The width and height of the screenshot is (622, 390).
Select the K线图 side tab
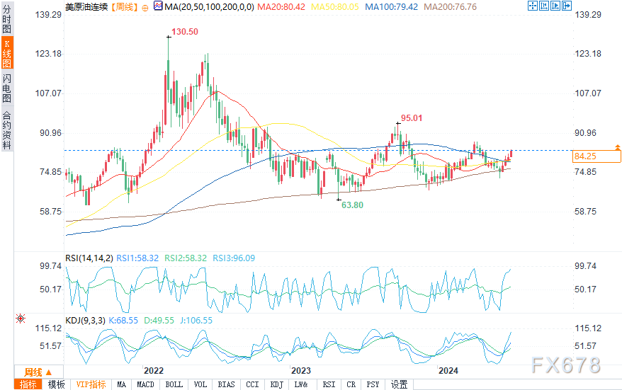7,54
